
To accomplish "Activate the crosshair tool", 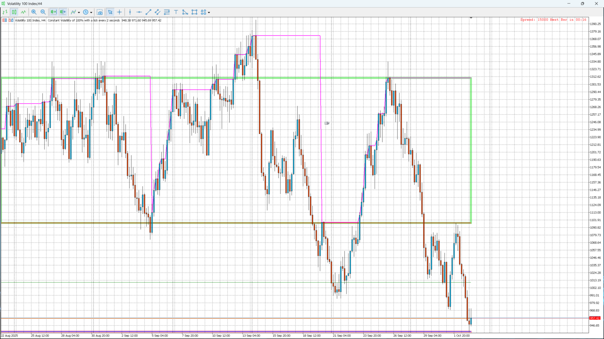I will pyautogui.click(x=120, y=12).
